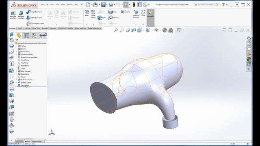Open SOLIDWORKS Resources home pane

coord(249,39)
